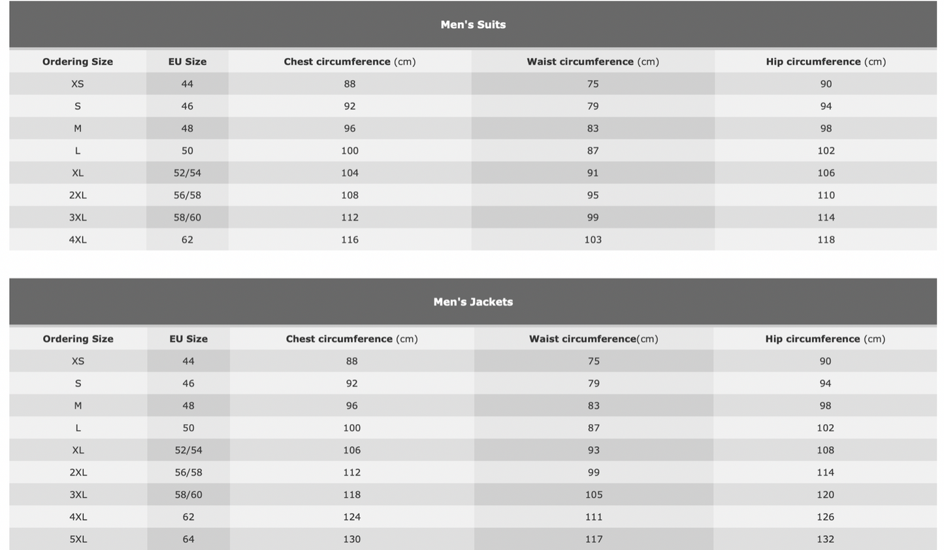Click Ordering Size header in Men's Suits table
944x550 pixels.
(x=78, y=62)
